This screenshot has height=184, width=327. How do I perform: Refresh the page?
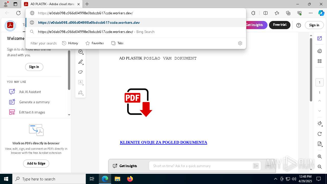pyautogui.click(x=18, y=13)
